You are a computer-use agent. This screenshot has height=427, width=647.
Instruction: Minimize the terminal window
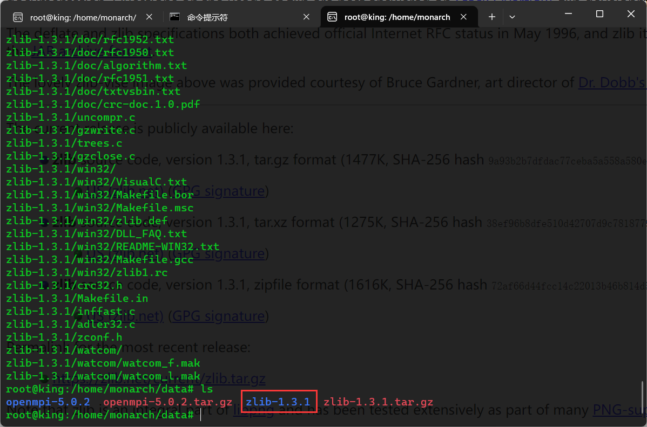[x=568, y=13]
